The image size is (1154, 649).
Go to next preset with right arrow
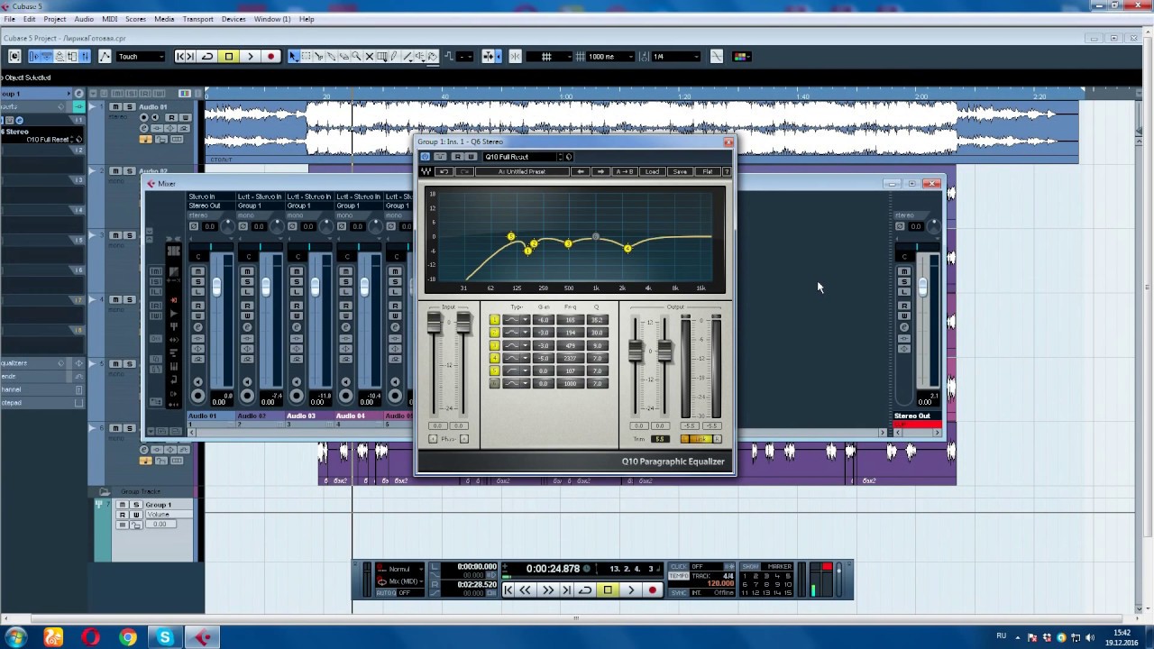pos(600,171)
